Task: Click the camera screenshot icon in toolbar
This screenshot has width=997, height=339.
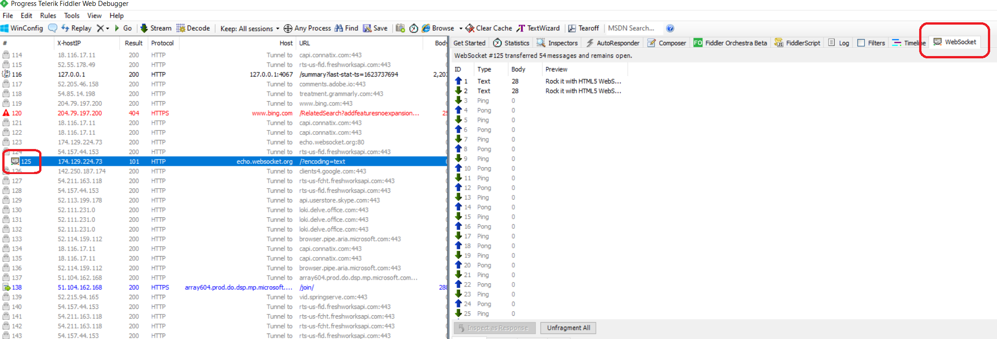Action: click(400, 28)
